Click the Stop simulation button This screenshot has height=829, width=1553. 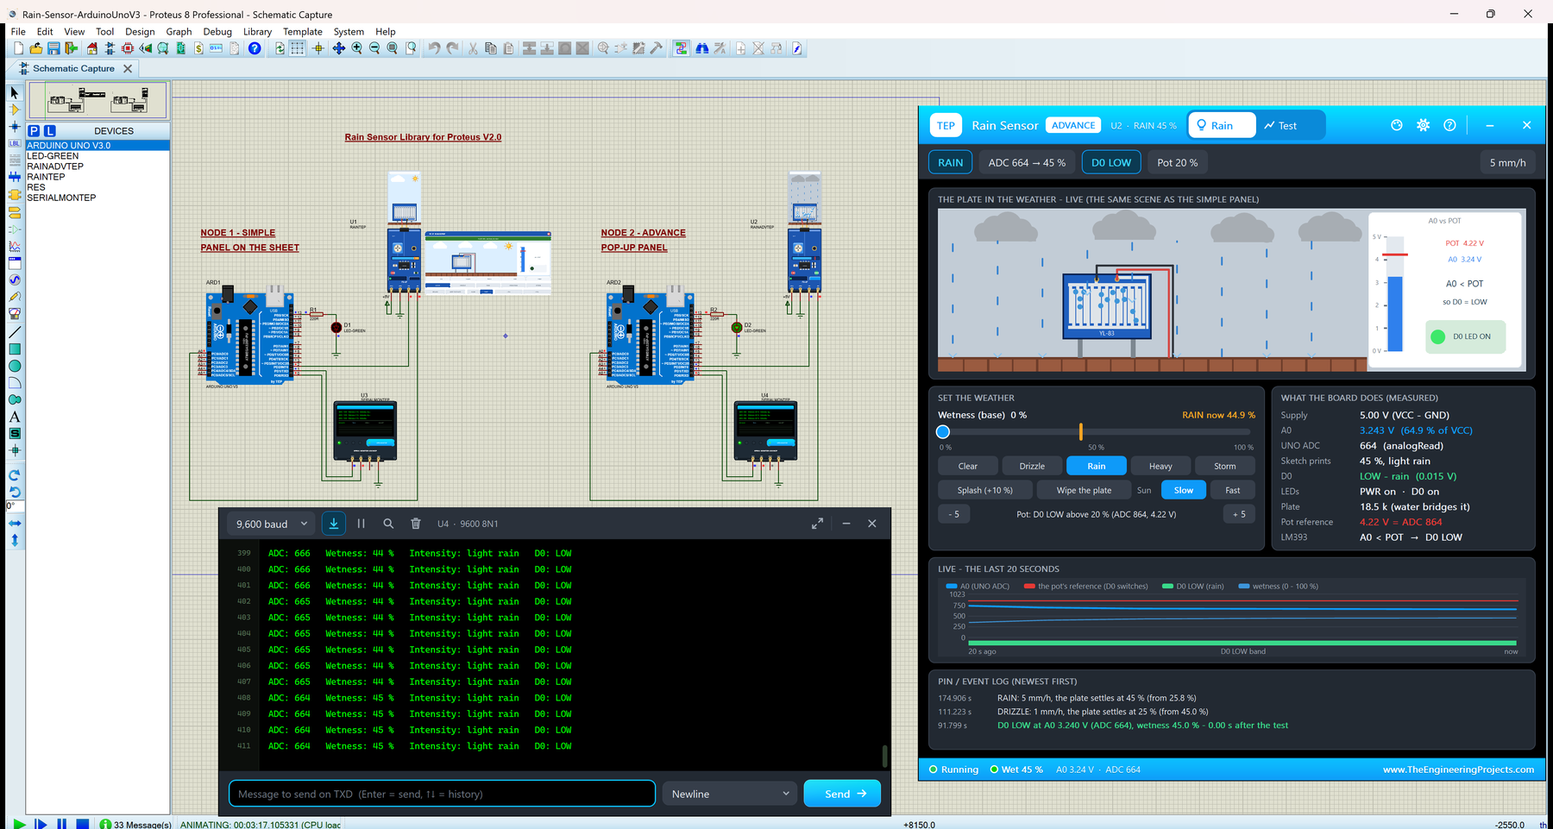point(82,824)
